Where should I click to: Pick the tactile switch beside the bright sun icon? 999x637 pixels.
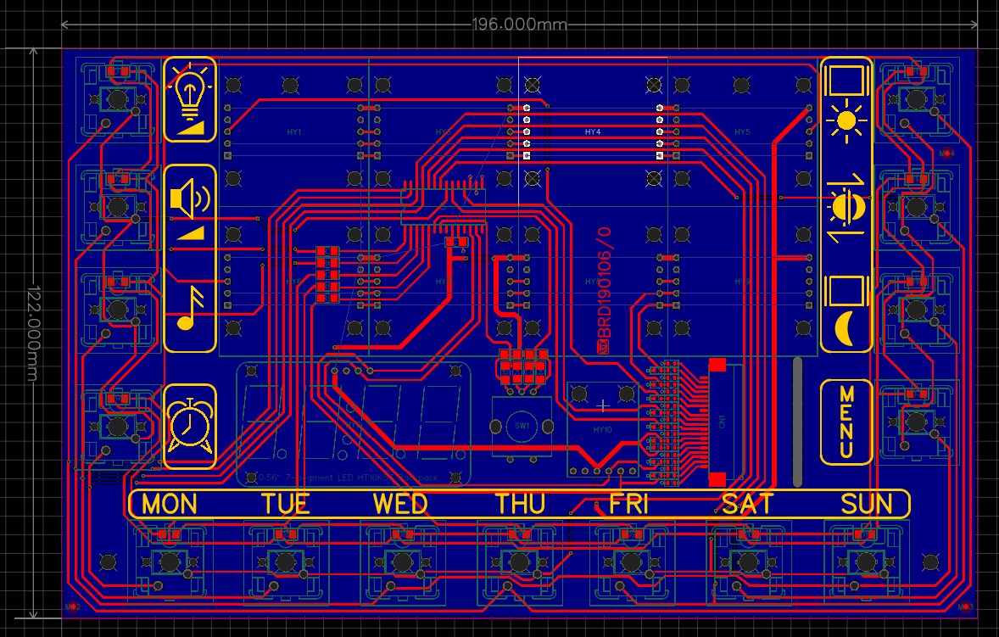click(916, 99)
